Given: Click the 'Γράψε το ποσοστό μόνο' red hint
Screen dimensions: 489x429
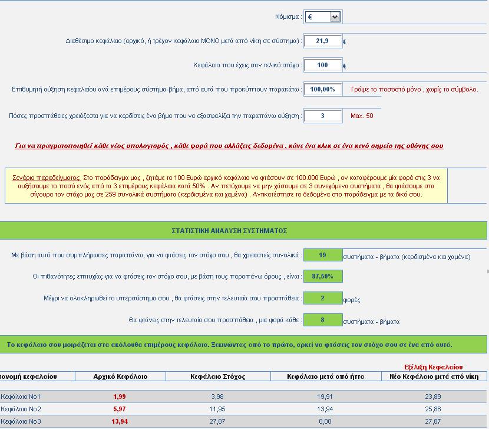Looking at the screenshot, I should click(414, 89).
